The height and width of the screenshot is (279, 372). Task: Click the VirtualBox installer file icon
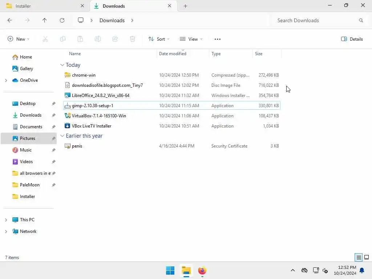67,116
